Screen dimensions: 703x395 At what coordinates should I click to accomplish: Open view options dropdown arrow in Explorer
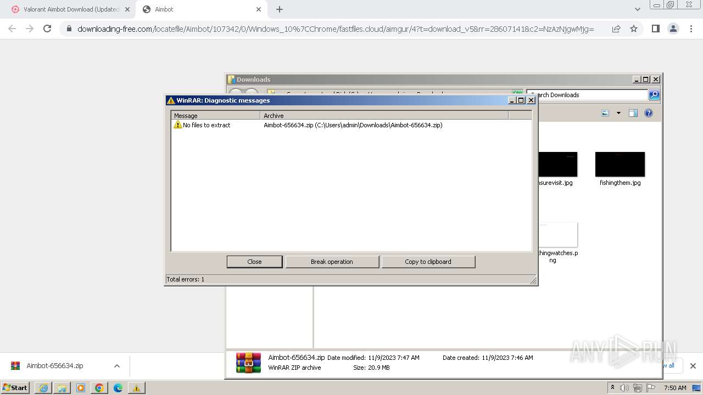click(618, 113)
